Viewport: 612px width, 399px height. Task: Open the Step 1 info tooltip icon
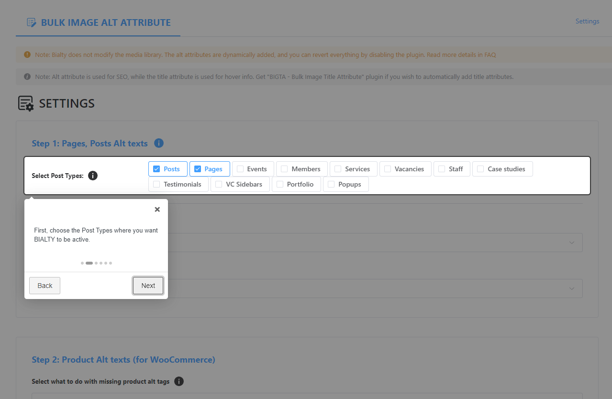(x=158, y=143)
